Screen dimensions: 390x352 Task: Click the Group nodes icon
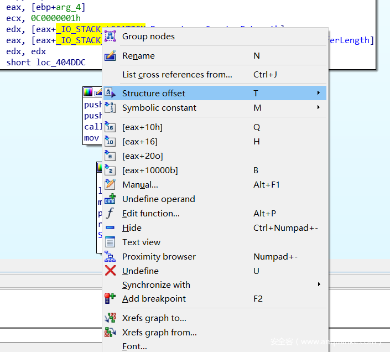(110, 37)
